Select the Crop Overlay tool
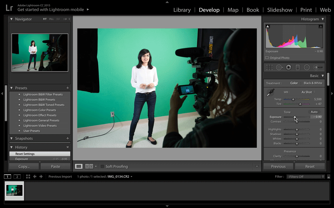Viewport: 334px width, 208px height. [270, 68]
